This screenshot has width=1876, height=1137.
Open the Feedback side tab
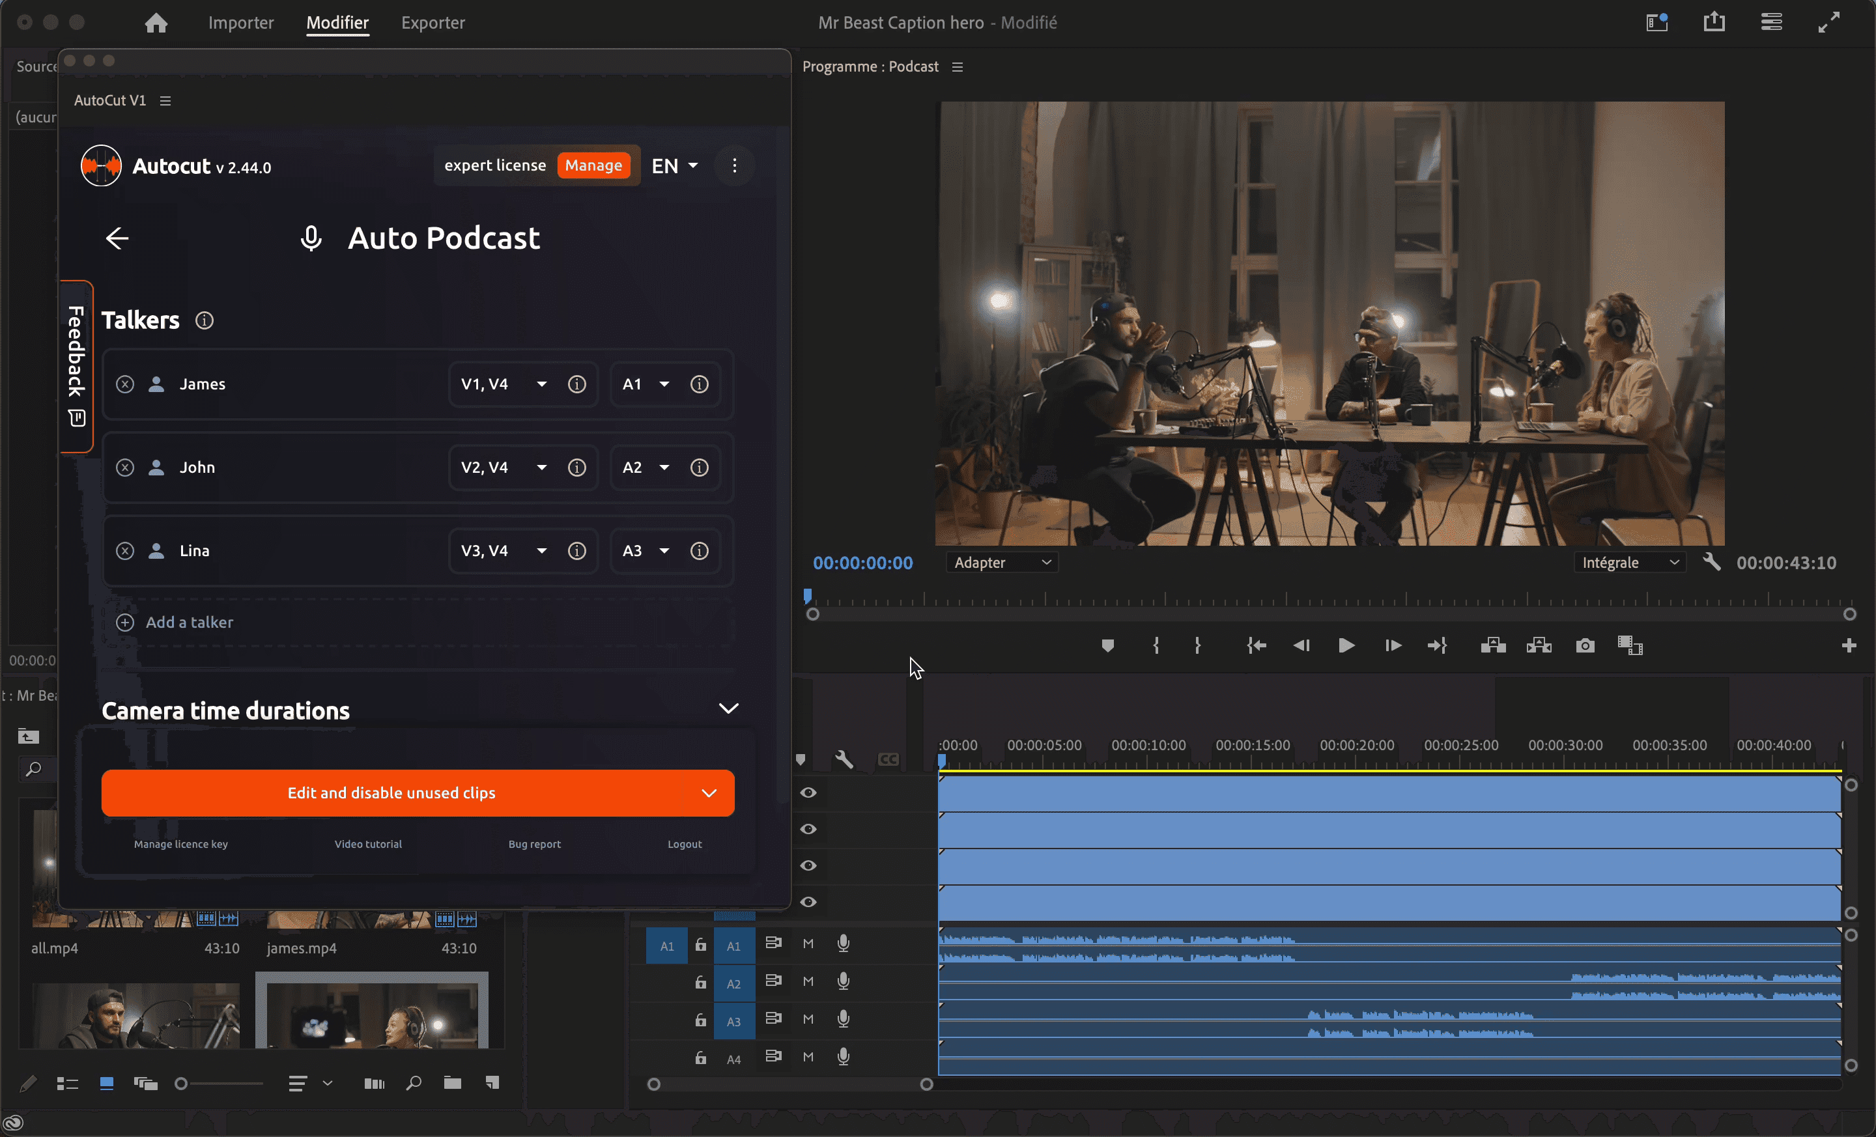76,366
